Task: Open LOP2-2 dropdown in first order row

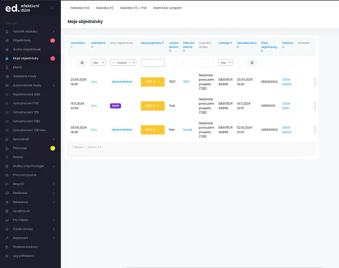Action: coord(152,82)
